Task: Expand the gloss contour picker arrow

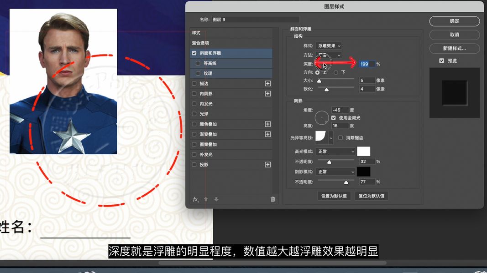Action: (331, 138)
